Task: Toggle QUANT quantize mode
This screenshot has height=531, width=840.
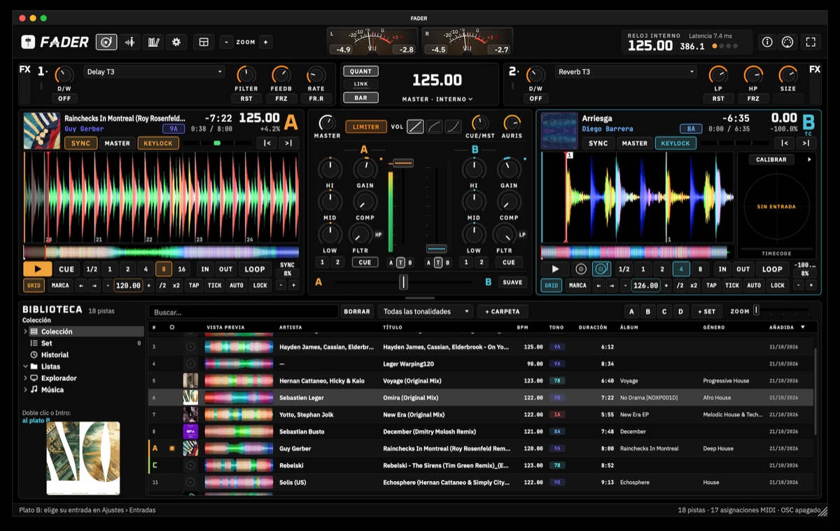Action: pos(360,71)
